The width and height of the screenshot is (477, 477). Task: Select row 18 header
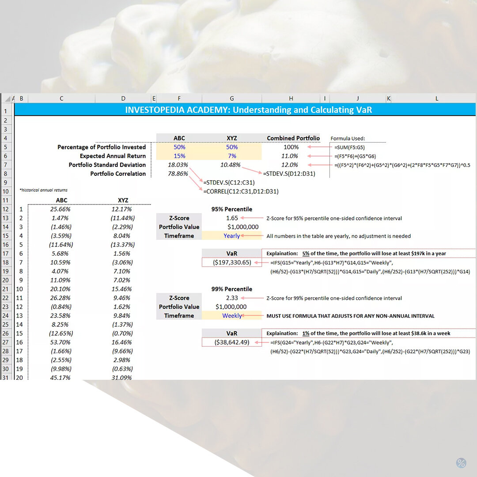tap(6, 262)
